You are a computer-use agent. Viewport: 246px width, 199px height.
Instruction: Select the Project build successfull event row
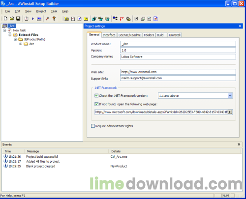pyautogui.click(x=122, y=157)
